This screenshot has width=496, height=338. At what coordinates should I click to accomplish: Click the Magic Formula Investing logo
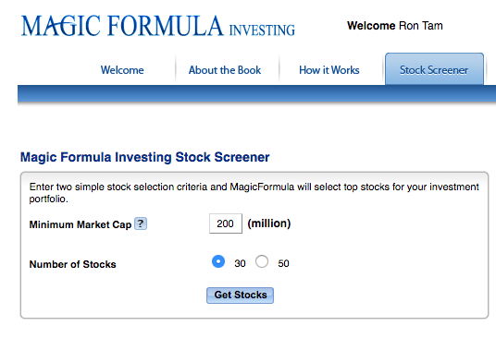coord(158,26)
